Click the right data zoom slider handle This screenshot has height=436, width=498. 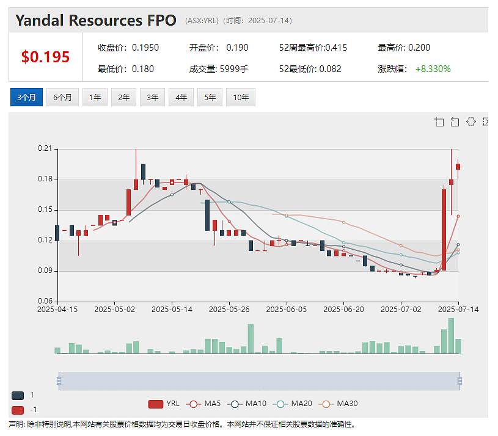pos(460,381)
